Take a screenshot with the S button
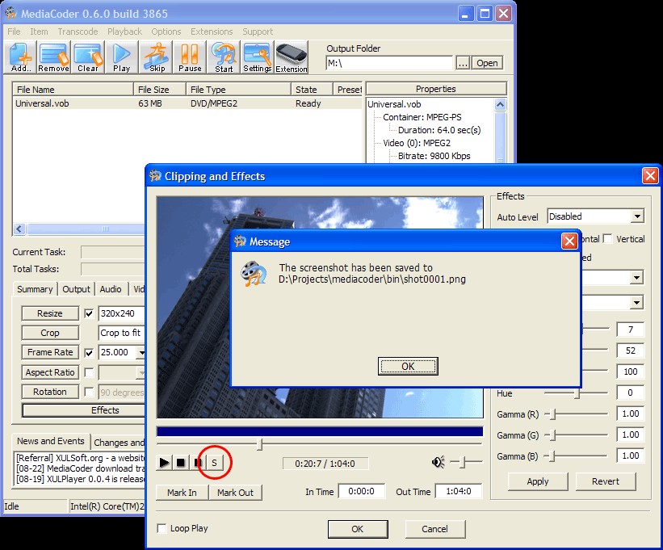 click(x=214, y=462)
